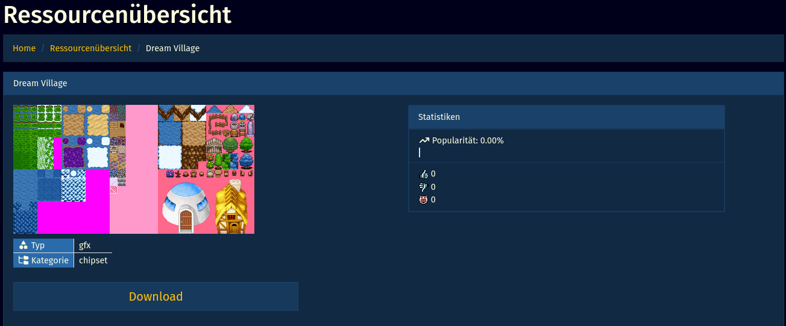The width and height of the screenshot is (786, 326).
Task: Select the current Dream Village breadcrumb
Action: [172, 48]
